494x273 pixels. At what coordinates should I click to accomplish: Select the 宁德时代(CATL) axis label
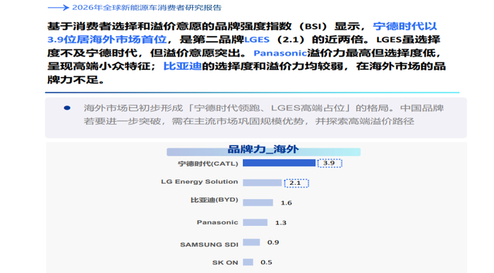point(208,164)
